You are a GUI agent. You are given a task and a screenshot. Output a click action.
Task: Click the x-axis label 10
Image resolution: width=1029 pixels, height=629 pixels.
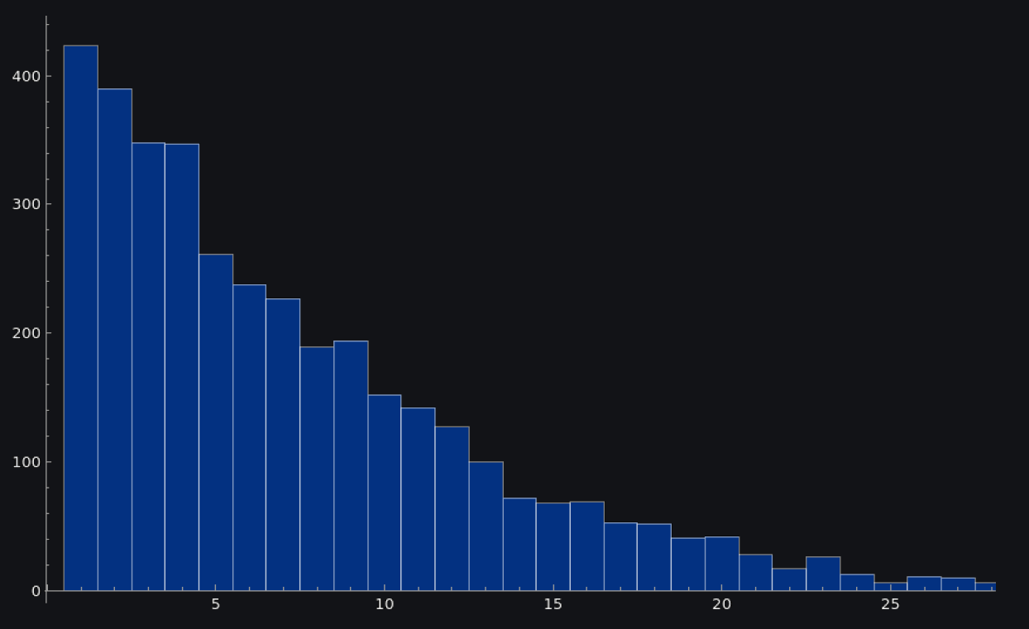(385, 605)
